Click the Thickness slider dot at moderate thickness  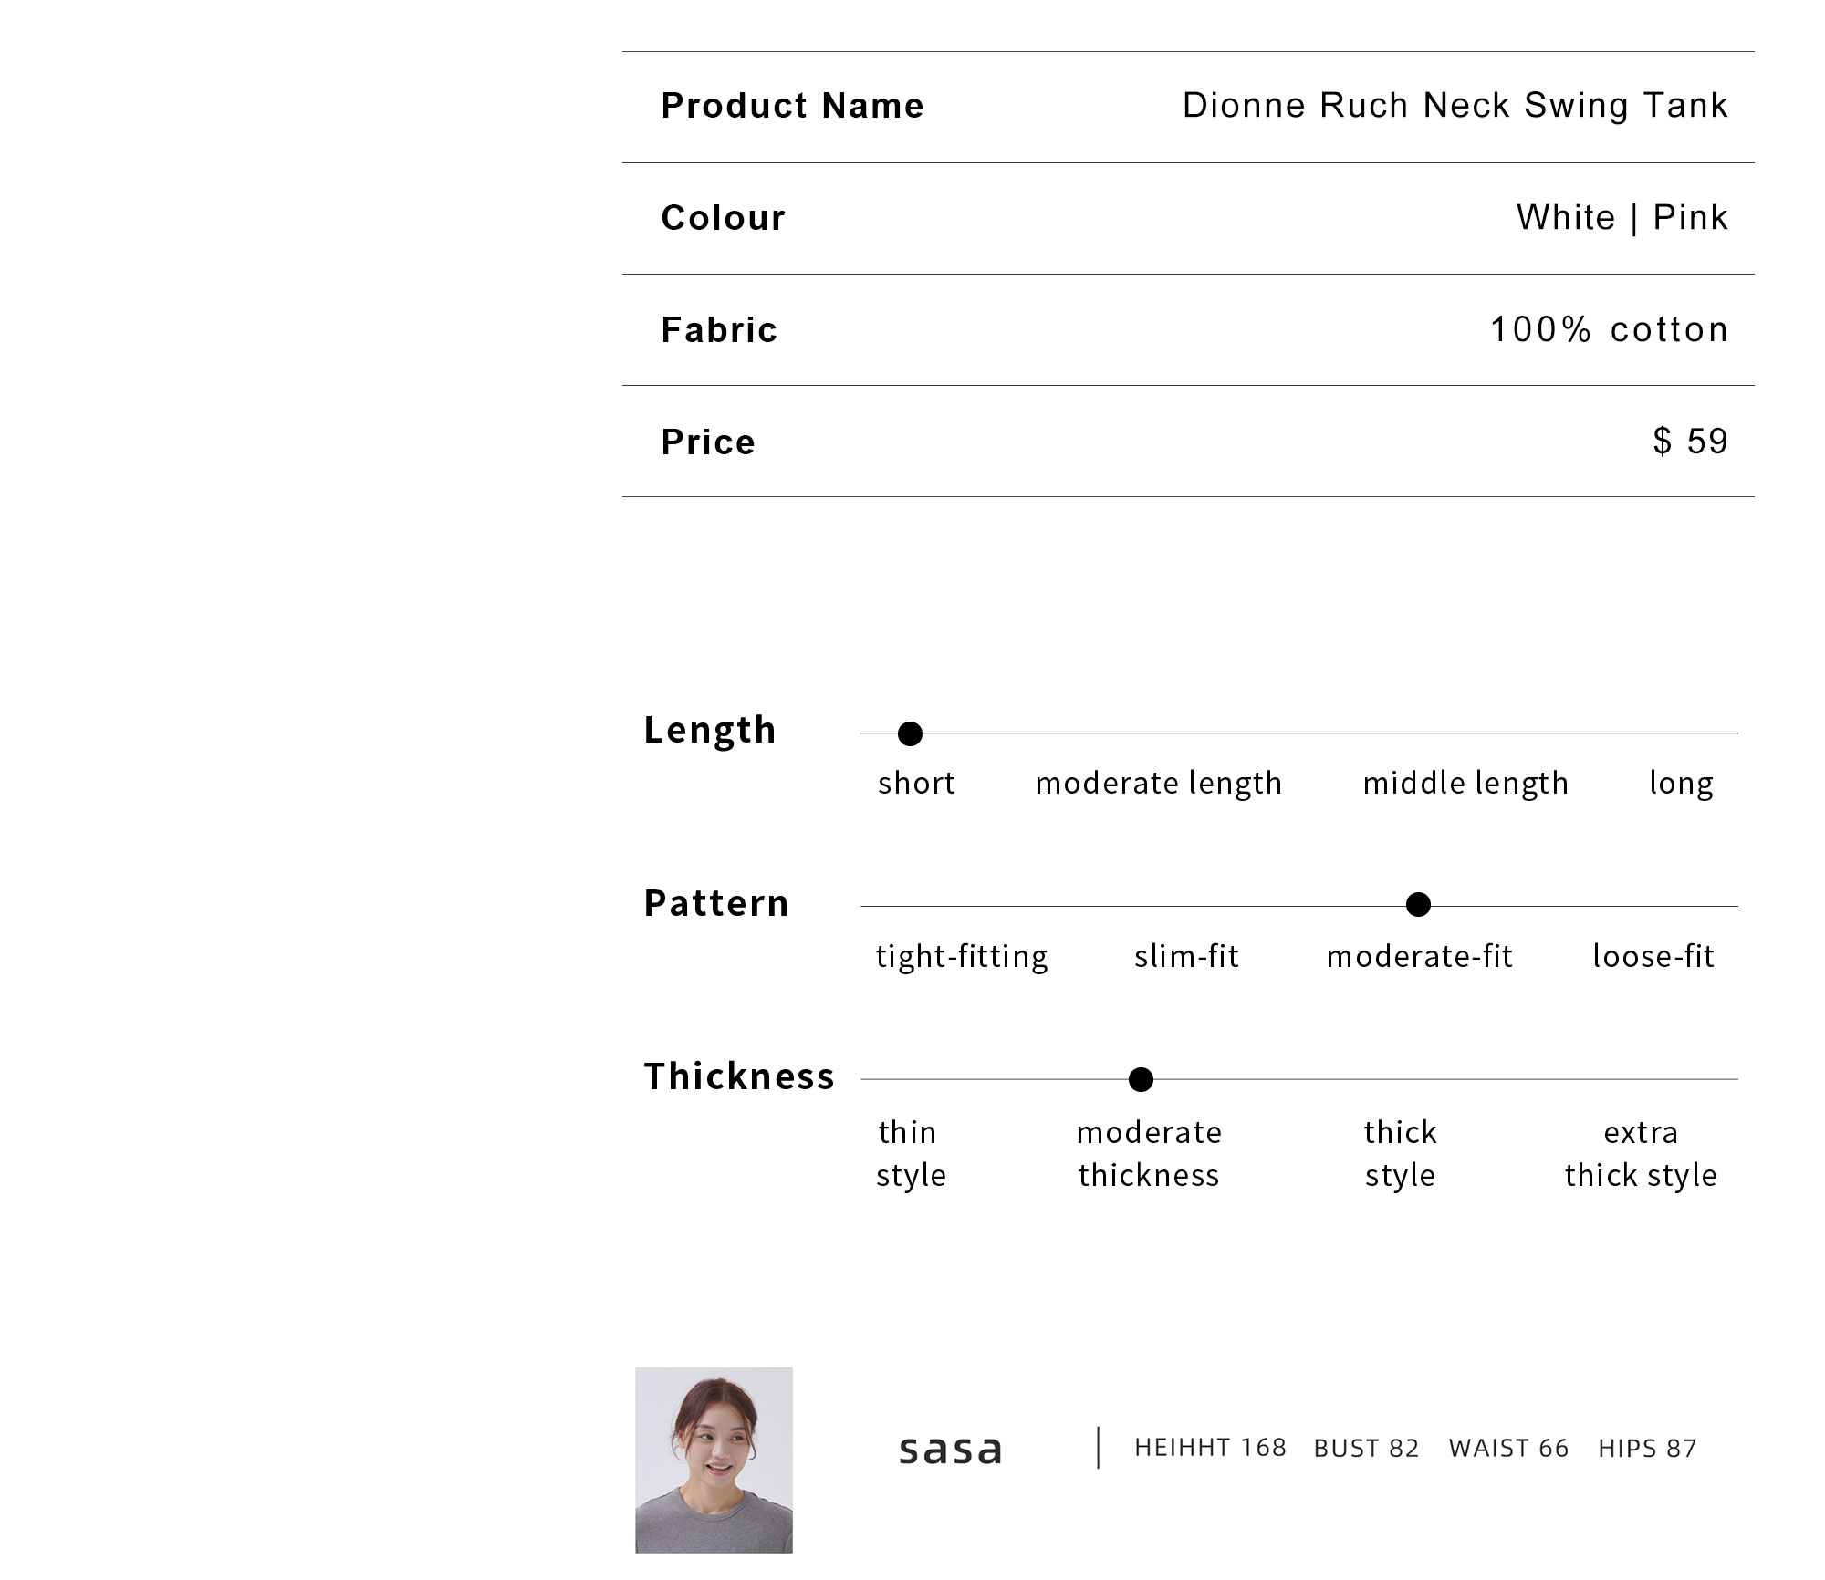pyautogui.click(x=1141, y=1080)
